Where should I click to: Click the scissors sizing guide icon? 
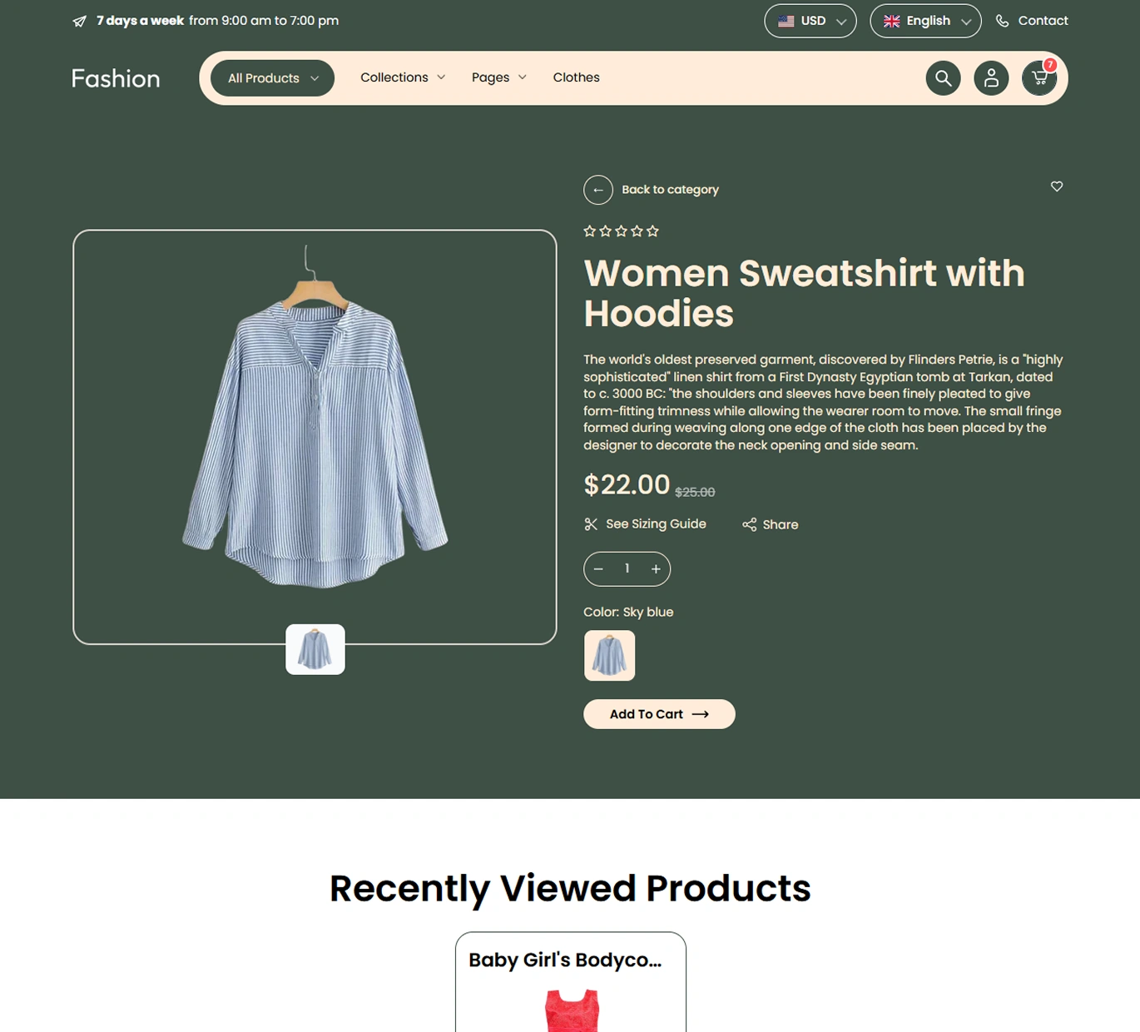pos(591,523)
